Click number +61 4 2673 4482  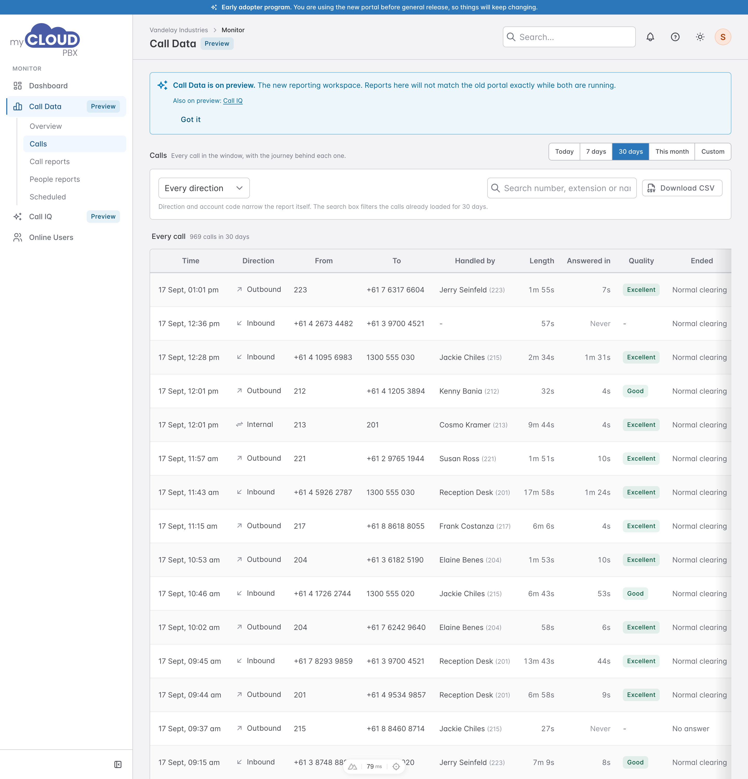point(324,324)
